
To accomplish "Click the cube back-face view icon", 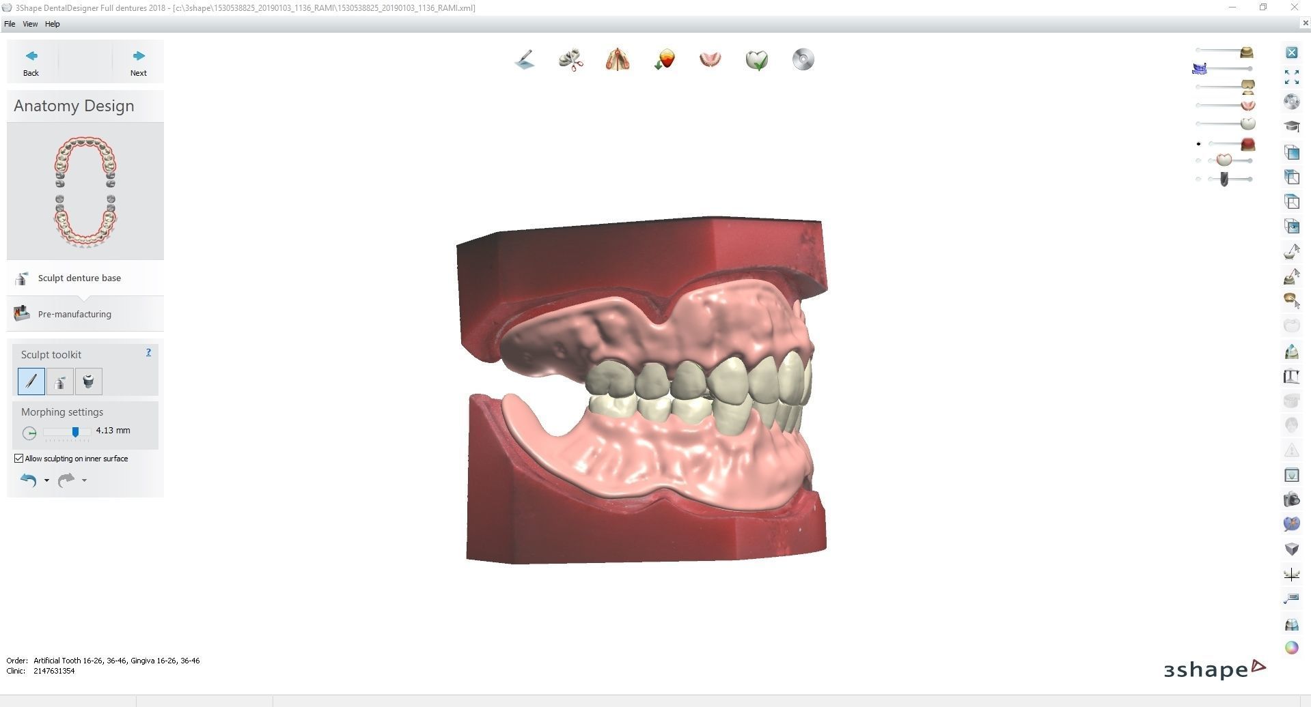I will coord(1292,177).
